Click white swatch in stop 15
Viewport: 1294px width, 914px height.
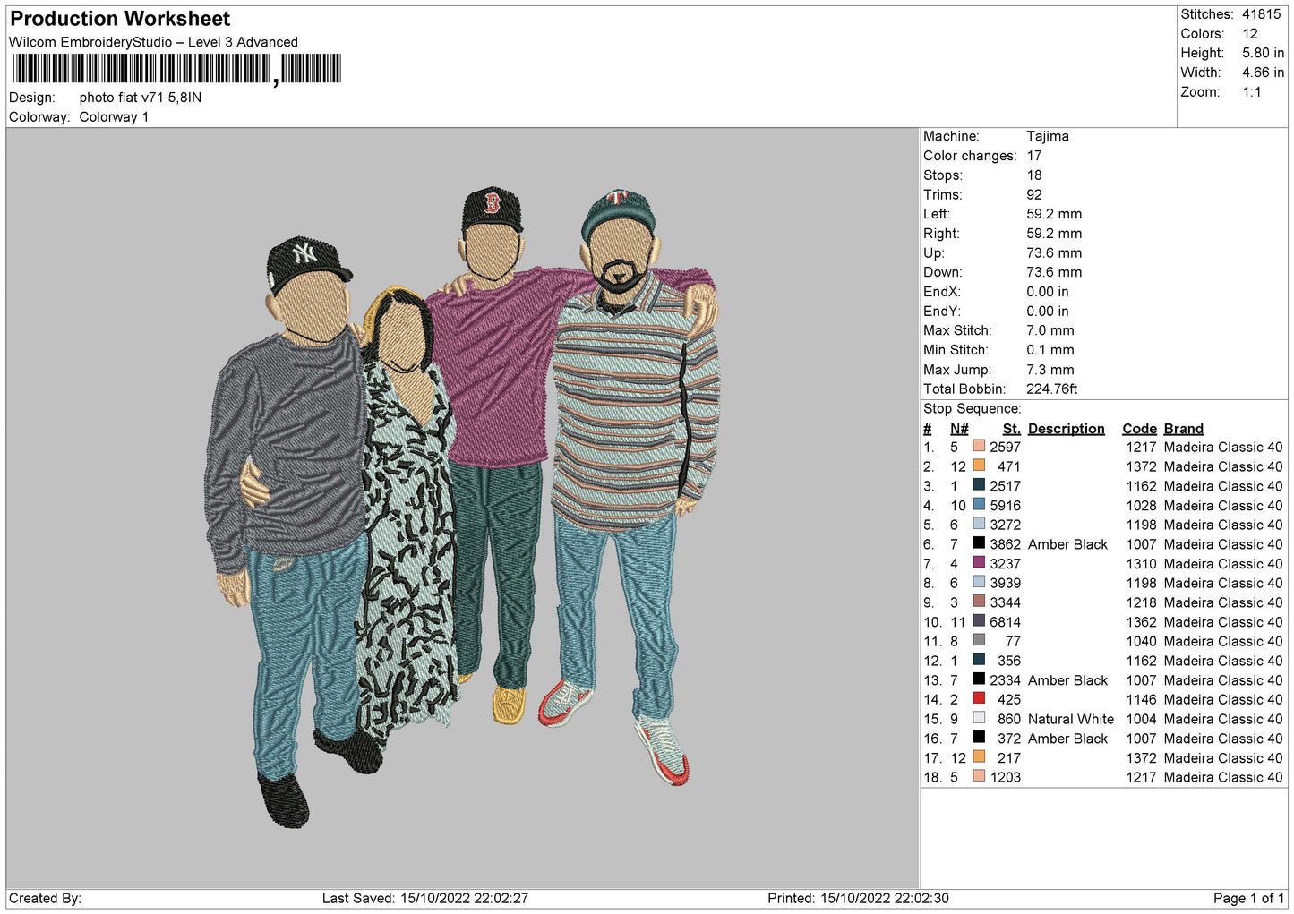[x=979, y=719]
